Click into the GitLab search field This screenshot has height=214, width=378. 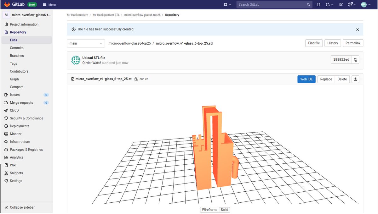(x=271, y=5)
